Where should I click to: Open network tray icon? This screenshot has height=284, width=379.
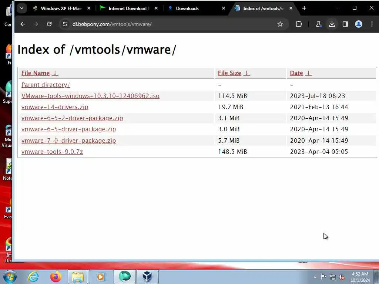tap(333, 277)
